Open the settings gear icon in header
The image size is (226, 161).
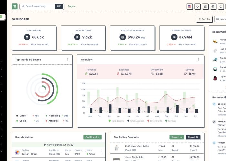pyautogui.click(x=213, y=6)
